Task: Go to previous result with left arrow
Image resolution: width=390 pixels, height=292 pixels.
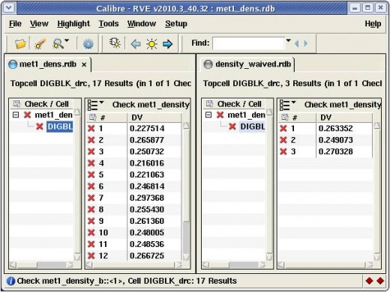Action: 136,44
